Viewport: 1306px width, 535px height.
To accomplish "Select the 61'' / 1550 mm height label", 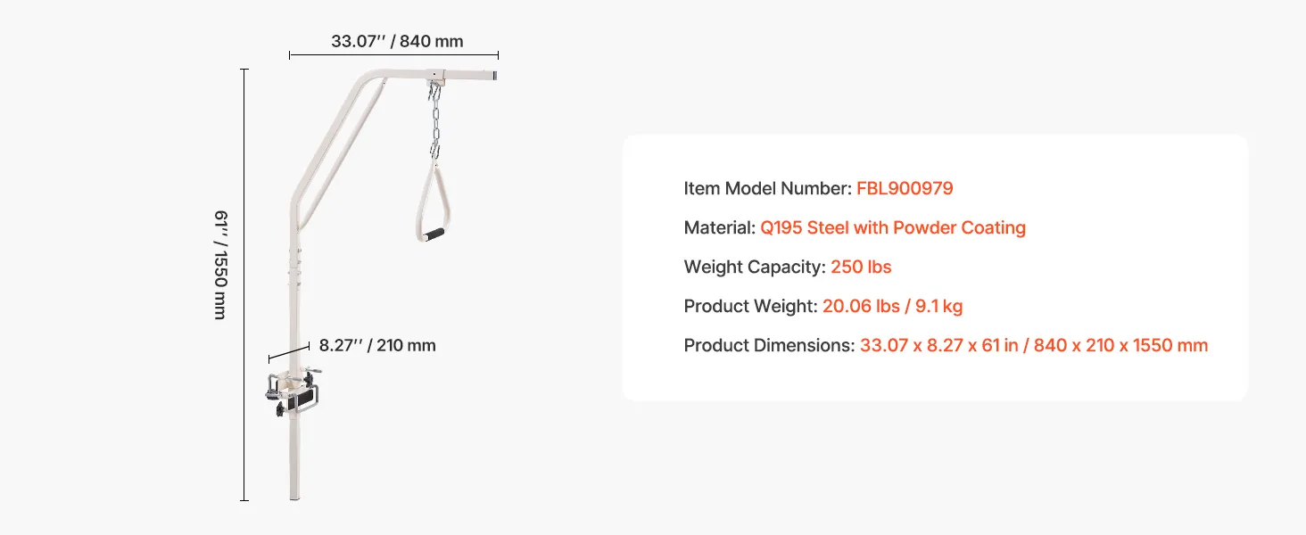I will pos(221,265).
